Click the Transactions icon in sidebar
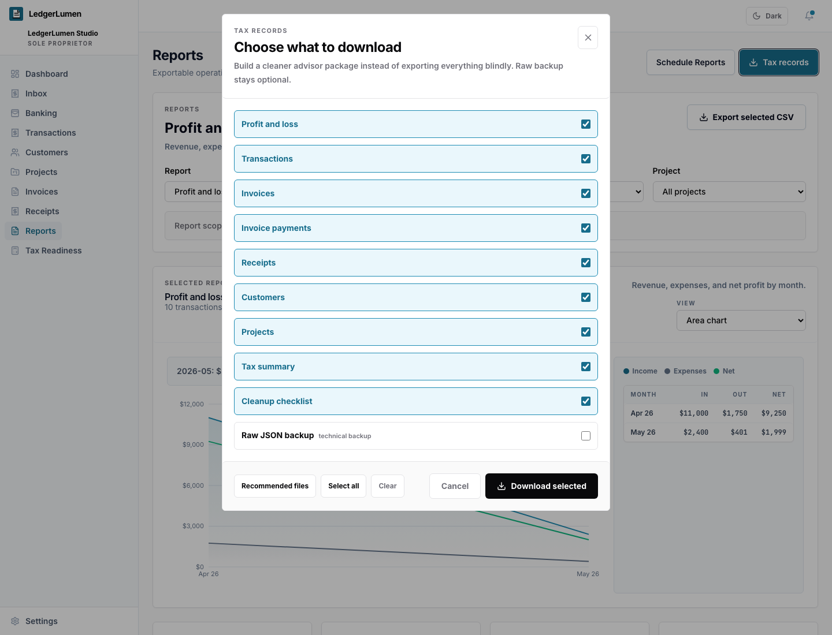Screen dimensions: 832x635 (15, 133)
